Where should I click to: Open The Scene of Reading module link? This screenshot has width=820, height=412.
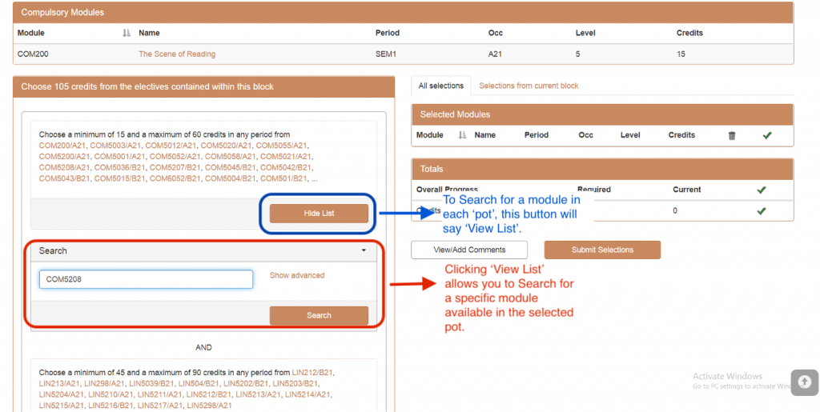177,54
